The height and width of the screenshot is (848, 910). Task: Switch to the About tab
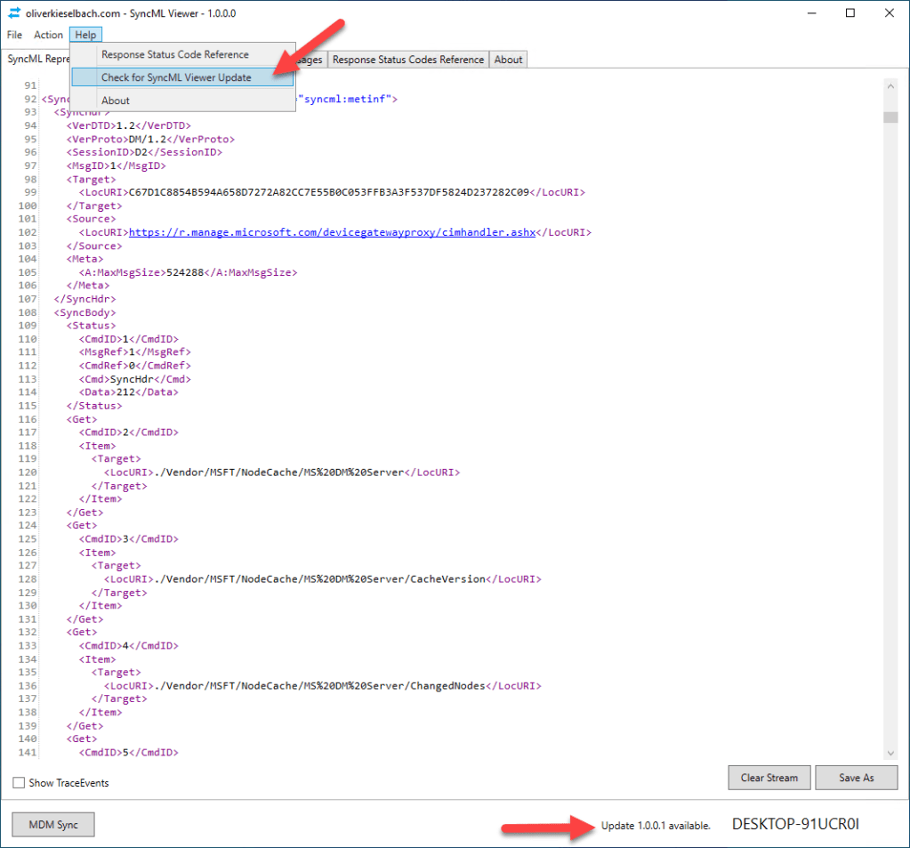[507, 59]
